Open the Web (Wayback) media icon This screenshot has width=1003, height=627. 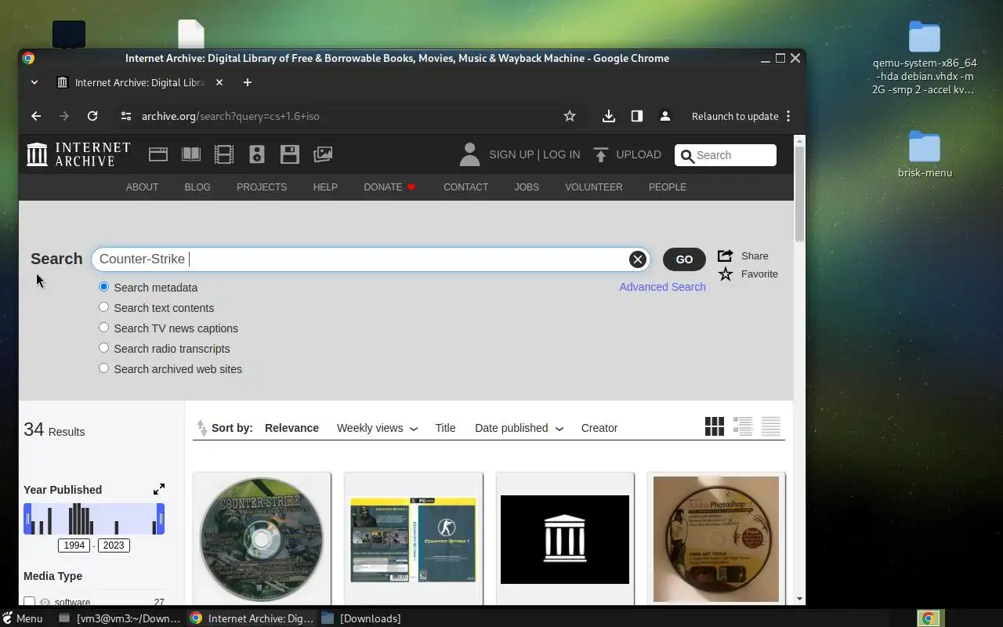coord(158,154)
